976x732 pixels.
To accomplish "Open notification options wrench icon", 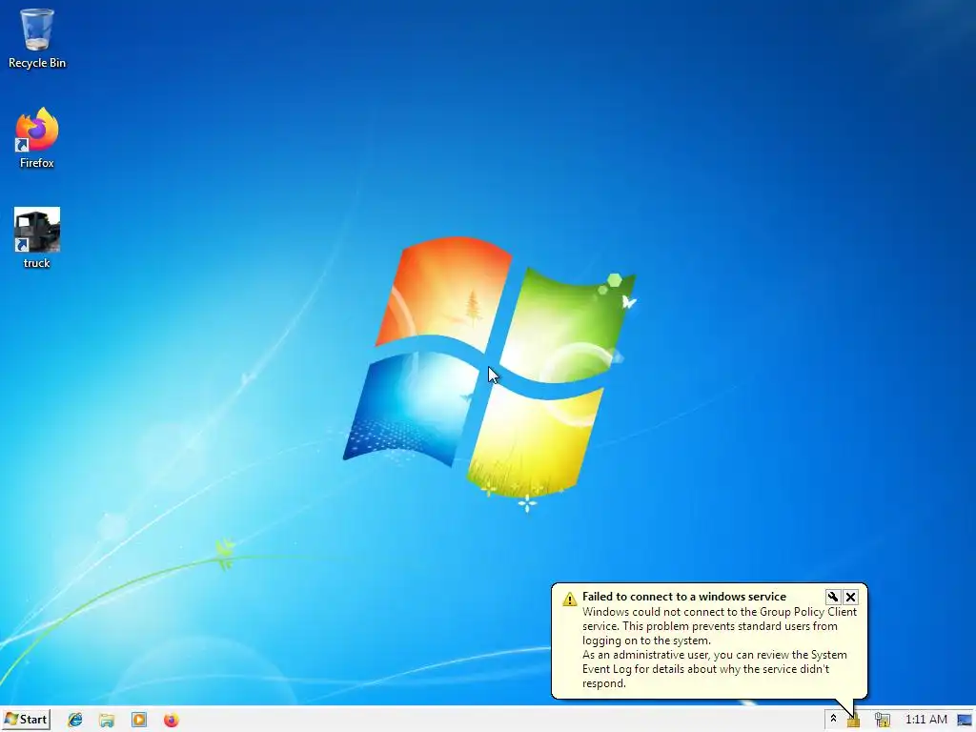I will 833,597.
